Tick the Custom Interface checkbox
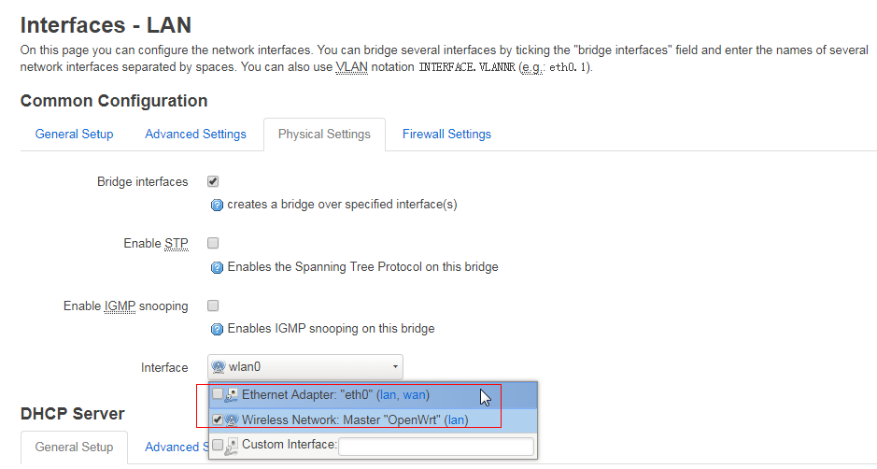 pyautogui.click(x=218, y=445)
